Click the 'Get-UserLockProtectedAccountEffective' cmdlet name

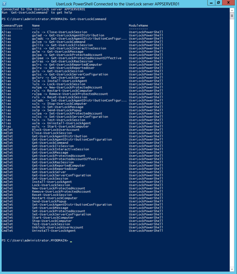(x=67, y=159)
